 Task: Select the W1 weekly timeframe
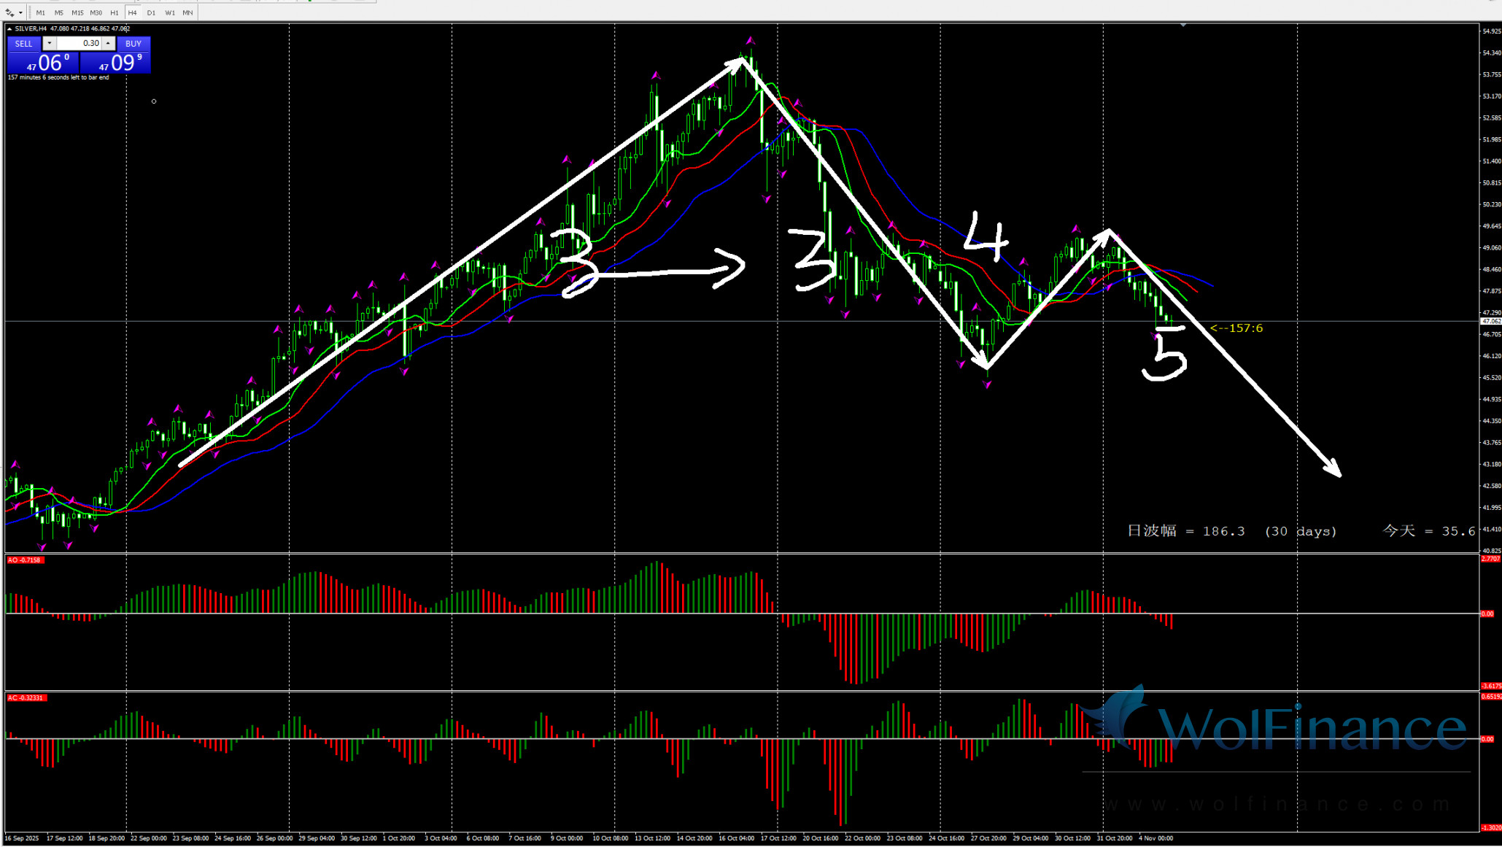coord(169,12)
